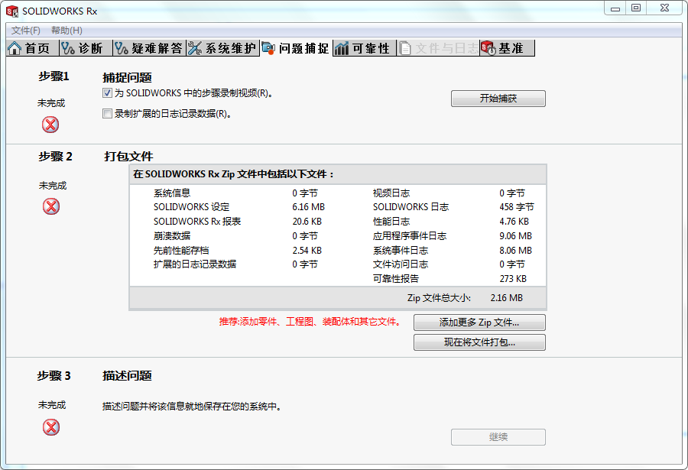Click the chart icon on 可靠性 tab
The width and height of the screenshot is (688, 470).
pyautogui.click(x=342, y=48)
